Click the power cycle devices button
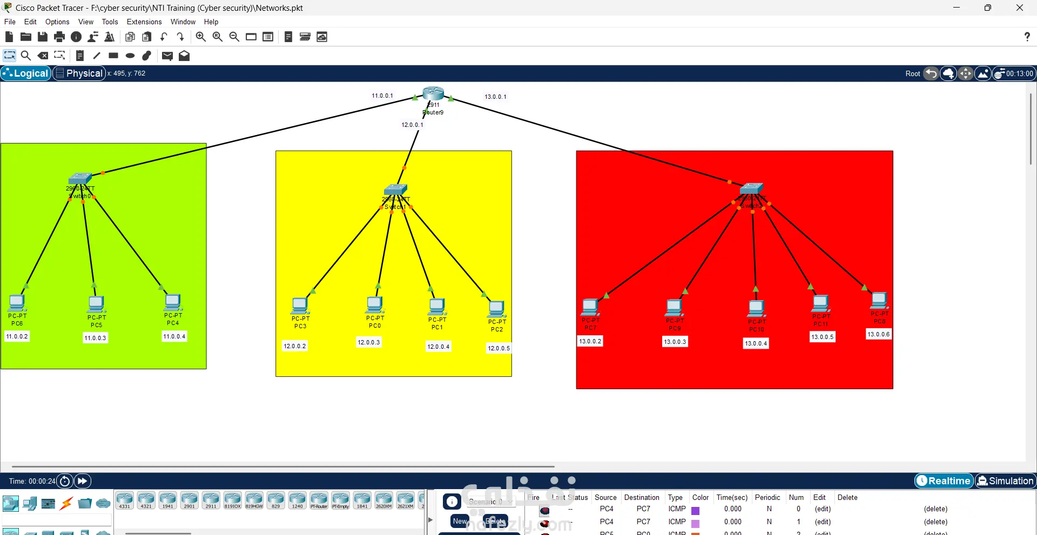 (65, 481)
